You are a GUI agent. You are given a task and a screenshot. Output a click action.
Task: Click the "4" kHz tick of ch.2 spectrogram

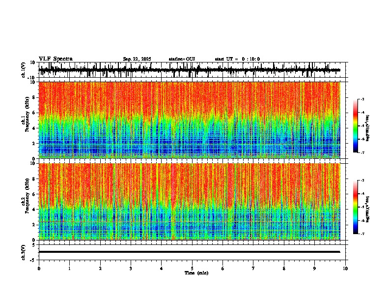34,210
